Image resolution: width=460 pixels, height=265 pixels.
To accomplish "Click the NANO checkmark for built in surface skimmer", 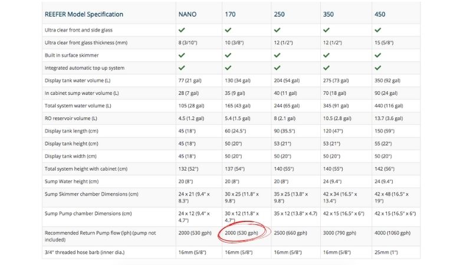I will [182, 55].
